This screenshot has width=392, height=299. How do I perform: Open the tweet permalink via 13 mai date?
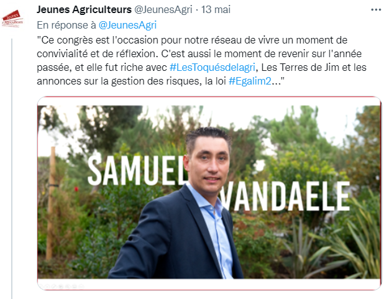(216, 10)
